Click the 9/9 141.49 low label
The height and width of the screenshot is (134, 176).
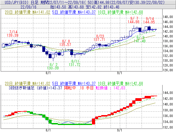(x=140, y=39)
